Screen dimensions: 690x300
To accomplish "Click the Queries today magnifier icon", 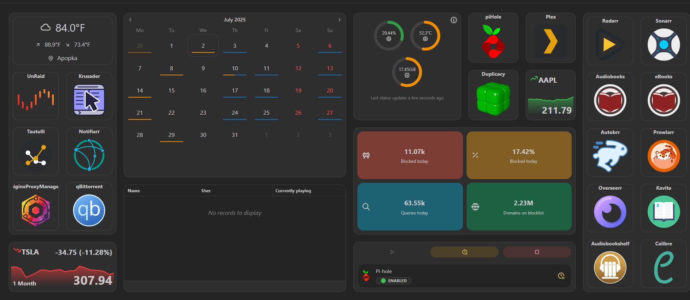I will tap(366, 207).
